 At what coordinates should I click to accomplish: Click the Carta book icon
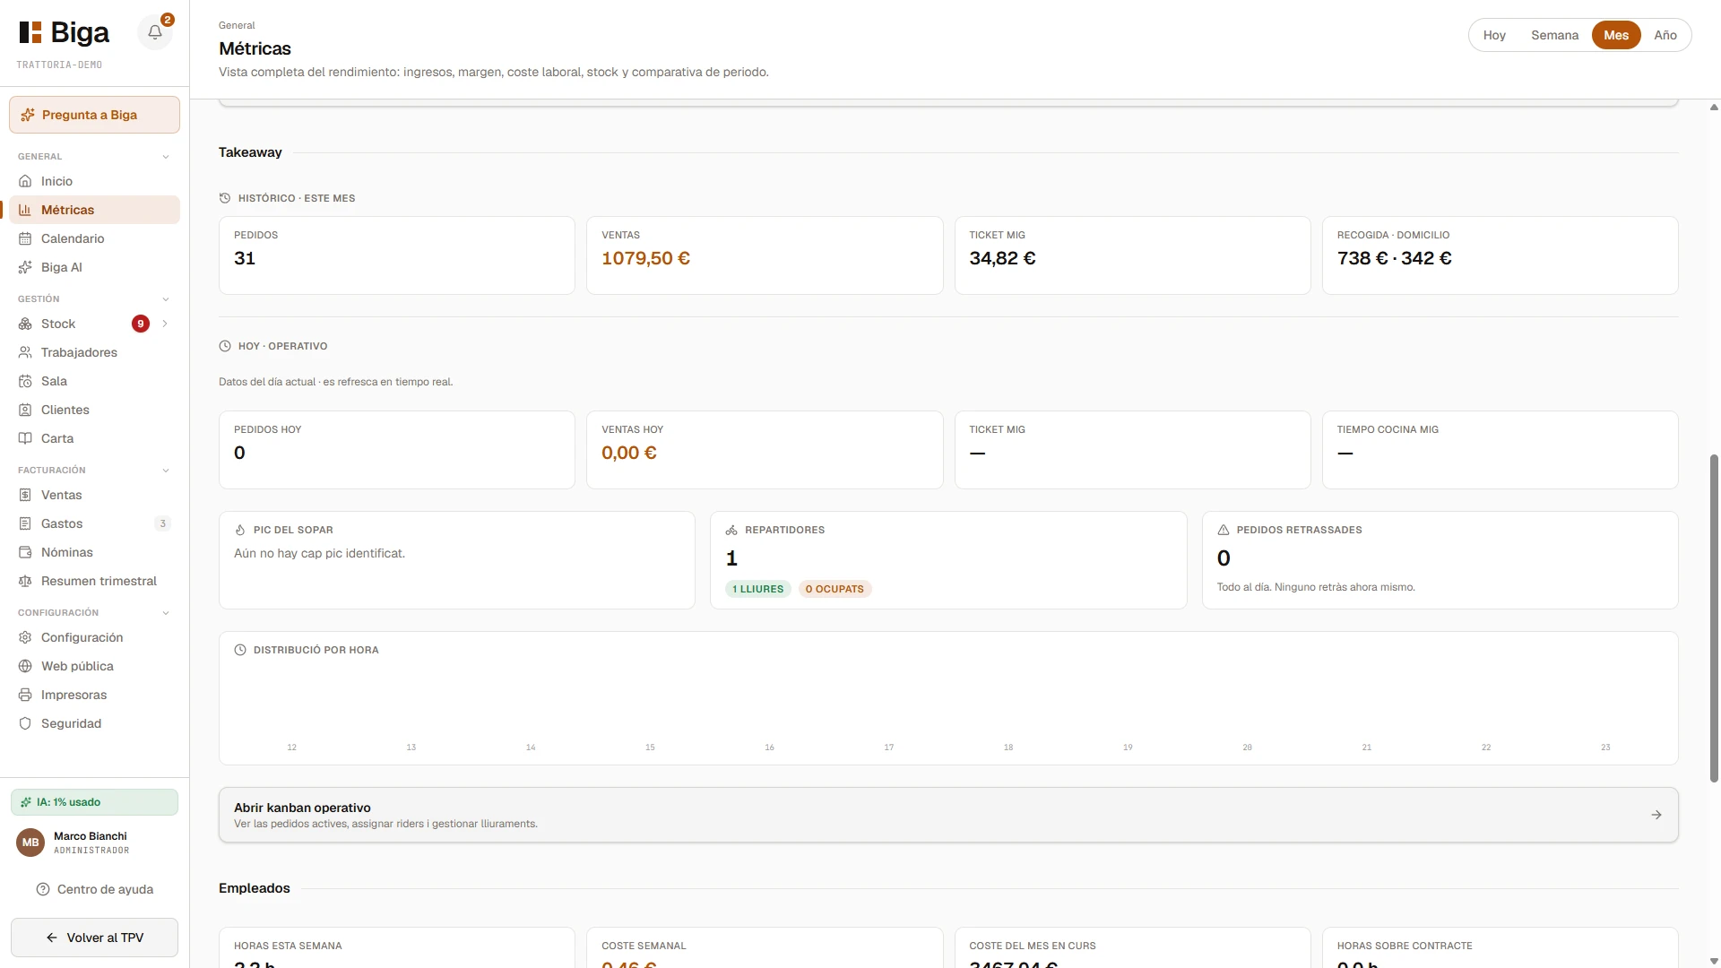tap(25, 438)
